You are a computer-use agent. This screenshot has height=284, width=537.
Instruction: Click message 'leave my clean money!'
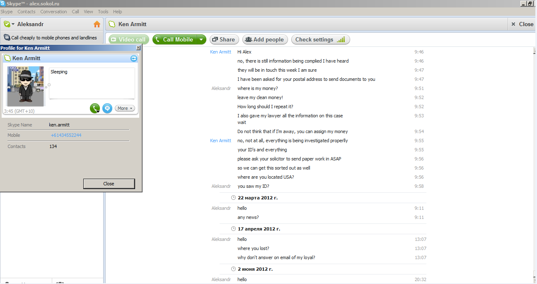(260, 97)
